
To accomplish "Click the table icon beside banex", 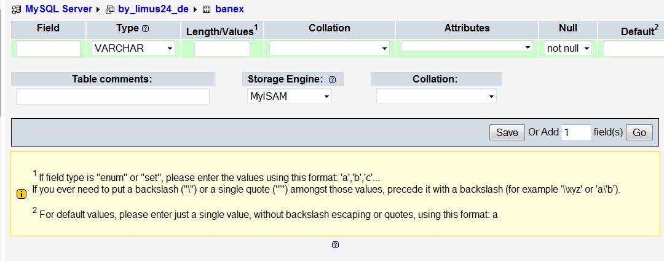I will point(207,9).
